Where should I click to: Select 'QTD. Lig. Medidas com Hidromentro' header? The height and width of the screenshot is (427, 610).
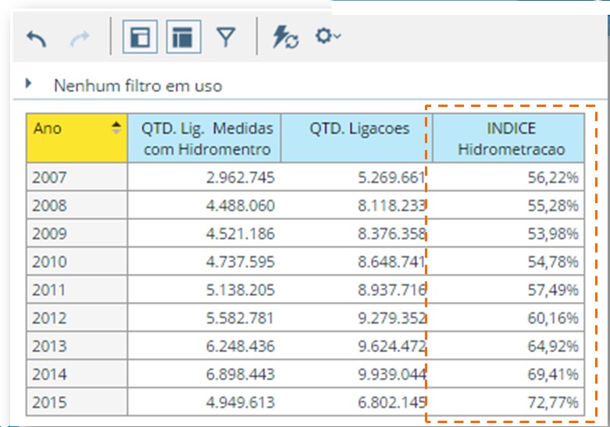click(207, 138)
